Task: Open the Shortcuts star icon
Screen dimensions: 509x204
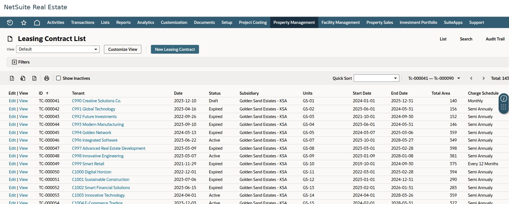Action: pos(24,22)
